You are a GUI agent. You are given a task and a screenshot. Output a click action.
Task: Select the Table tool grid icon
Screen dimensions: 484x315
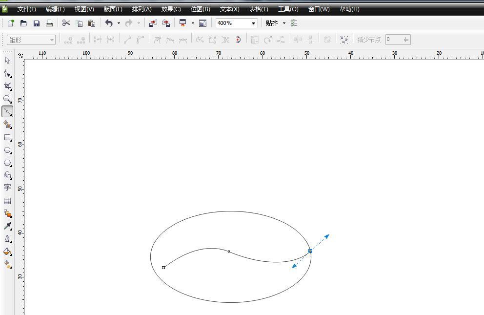pyautogui.click(x=7, y=201)
